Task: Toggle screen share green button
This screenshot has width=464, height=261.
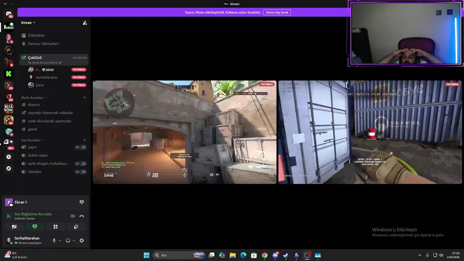Action: [x=35, y=227]
